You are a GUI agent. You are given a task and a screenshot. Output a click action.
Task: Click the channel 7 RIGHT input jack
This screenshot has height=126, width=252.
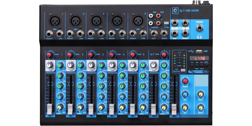point(164,34)
